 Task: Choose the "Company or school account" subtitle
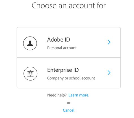tap(71, 78)
